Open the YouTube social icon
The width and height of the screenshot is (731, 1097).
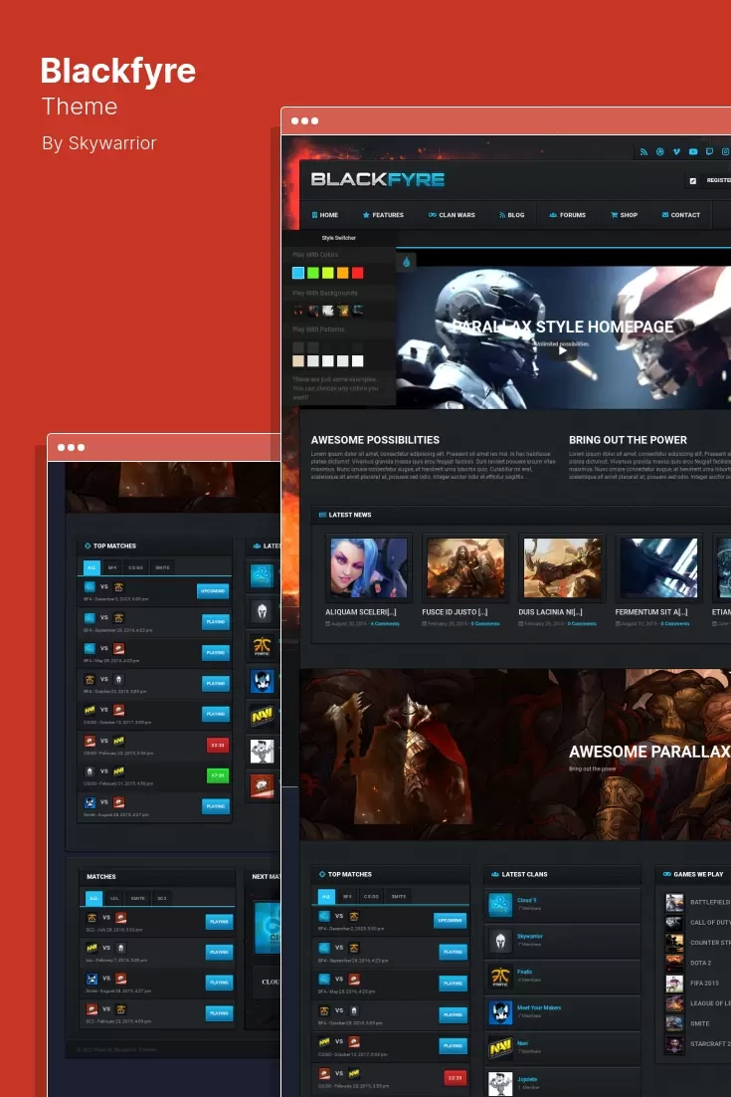pos(693,152)
